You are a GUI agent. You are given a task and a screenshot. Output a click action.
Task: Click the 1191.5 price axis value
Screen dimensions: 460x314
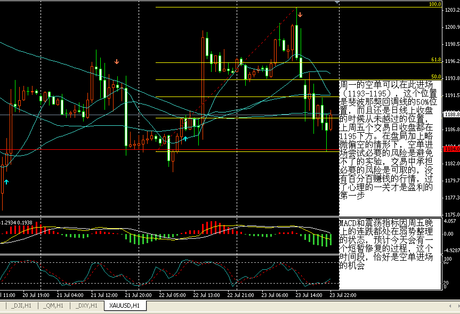tap(452, 95)
